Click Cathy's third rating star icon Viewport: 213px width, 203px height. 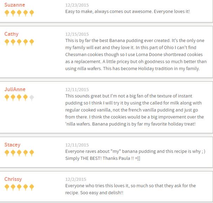19,42
